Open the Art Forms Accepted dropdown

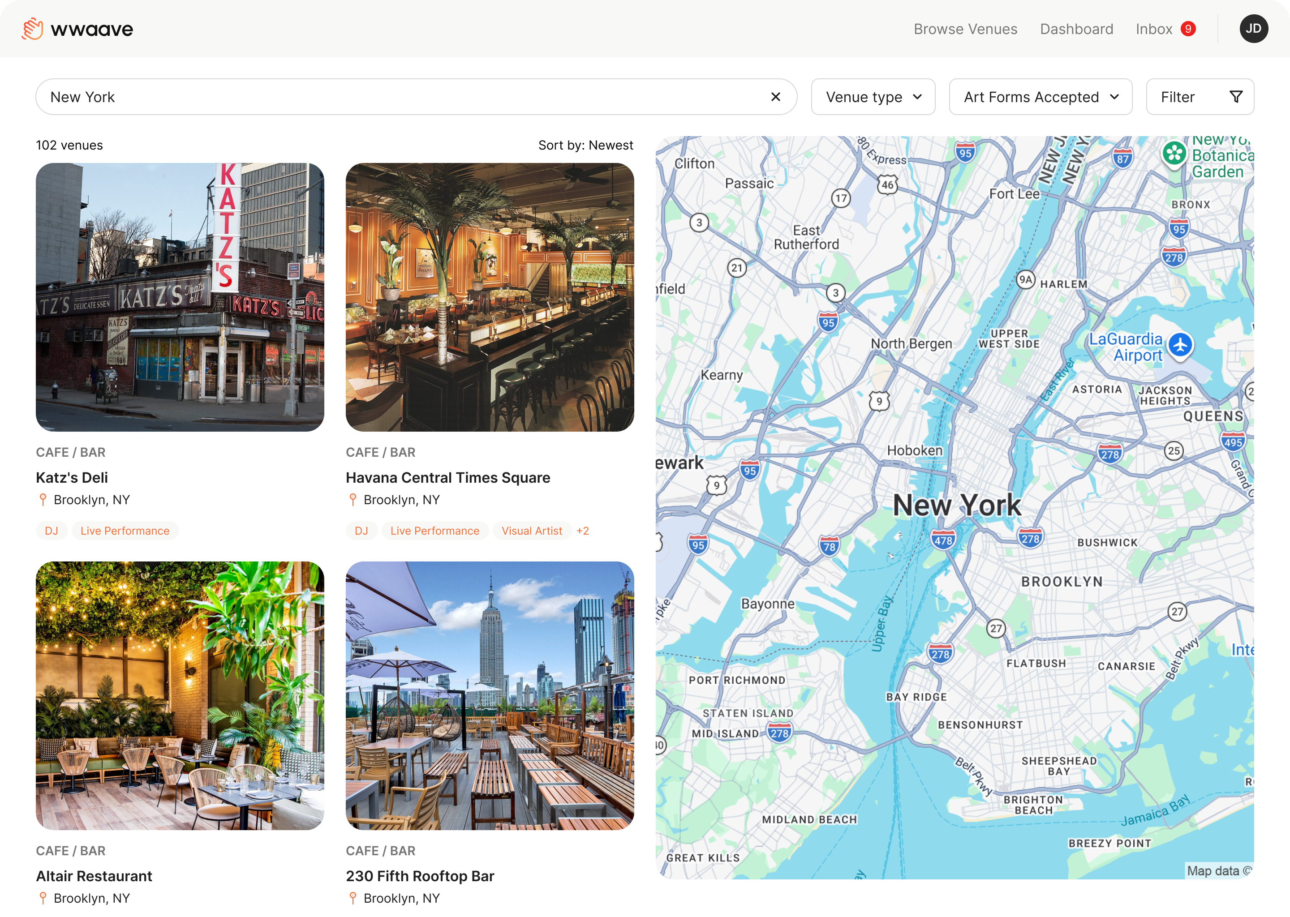[x=1041, y=97]
